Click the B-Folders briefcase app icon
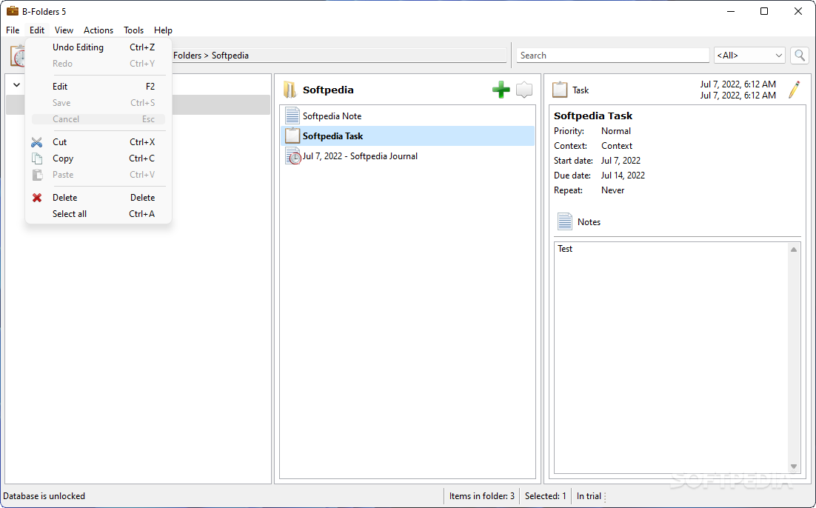 [13, 11]
